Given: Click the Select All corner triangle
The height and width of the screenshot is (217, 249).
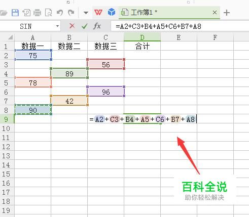Looking at the screenshot, I should point(10,37).
